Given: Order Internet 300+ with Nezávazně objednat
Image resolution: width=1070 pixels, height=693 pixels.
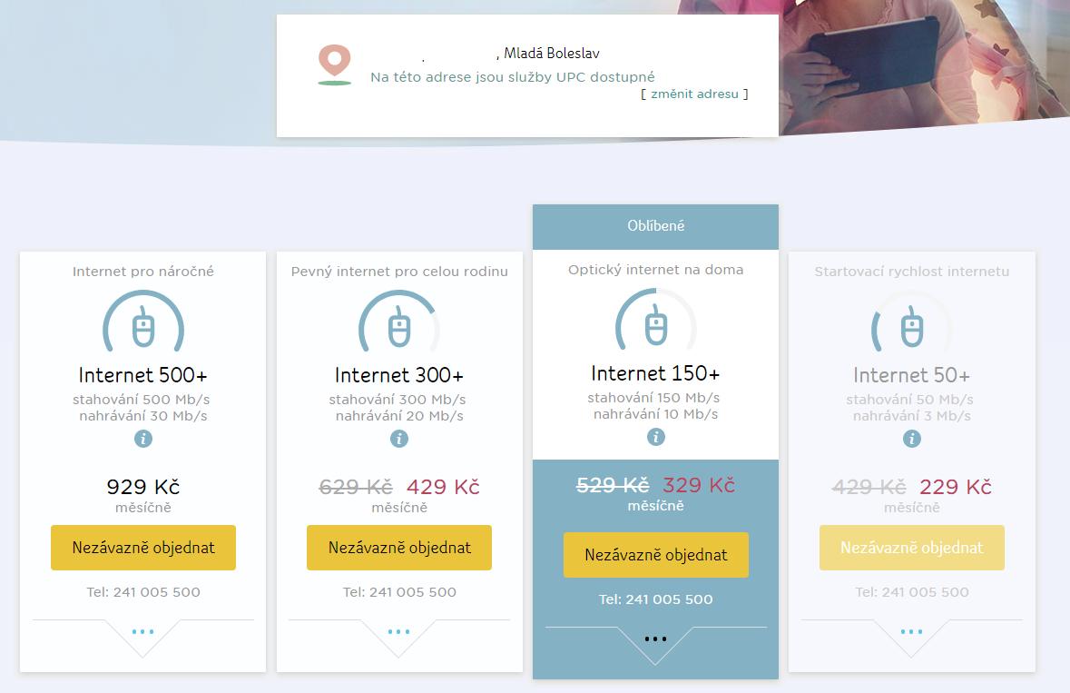Looking at the screenshot, I should 399,548.
